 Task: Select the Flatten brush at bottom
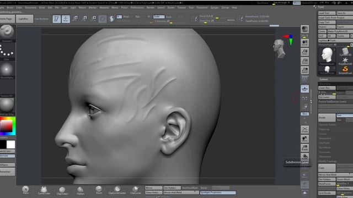pos(81,191)
